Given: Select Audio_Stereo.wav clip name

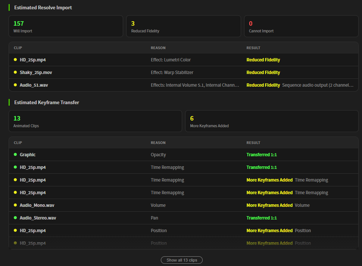Looking at the screenshot, I should click(x=38, y=218).
